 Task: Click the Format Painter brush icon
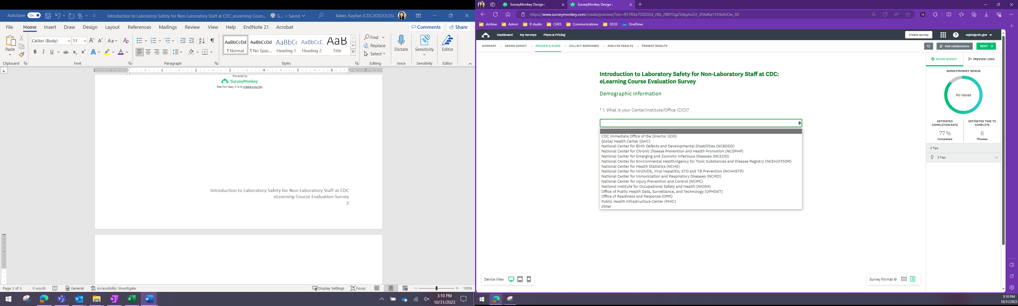tap(22, 55)
